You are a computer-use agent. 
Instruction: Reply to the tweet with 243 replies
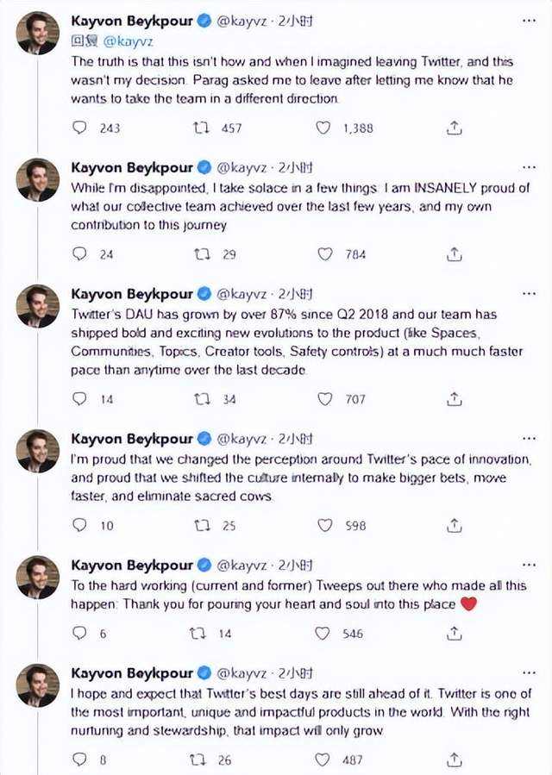click(x=79, y=128)
